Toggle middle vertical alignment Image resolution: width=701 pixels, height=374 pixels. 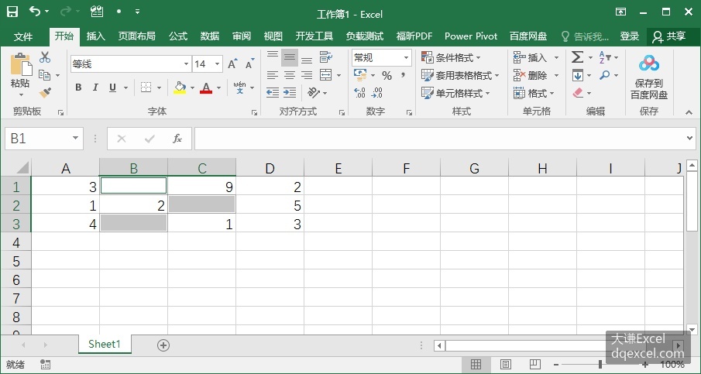pyautogui.click(x=290, y=57)
